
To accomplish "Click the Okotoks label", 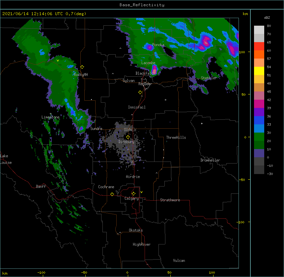I will tap(136, 230).
